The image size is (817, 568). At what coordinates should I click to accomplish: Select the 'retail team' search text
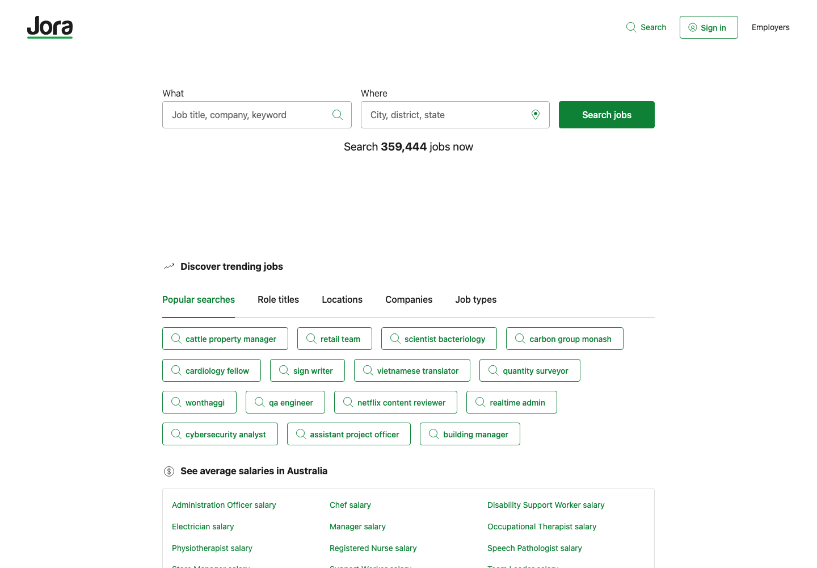point(340,339)
